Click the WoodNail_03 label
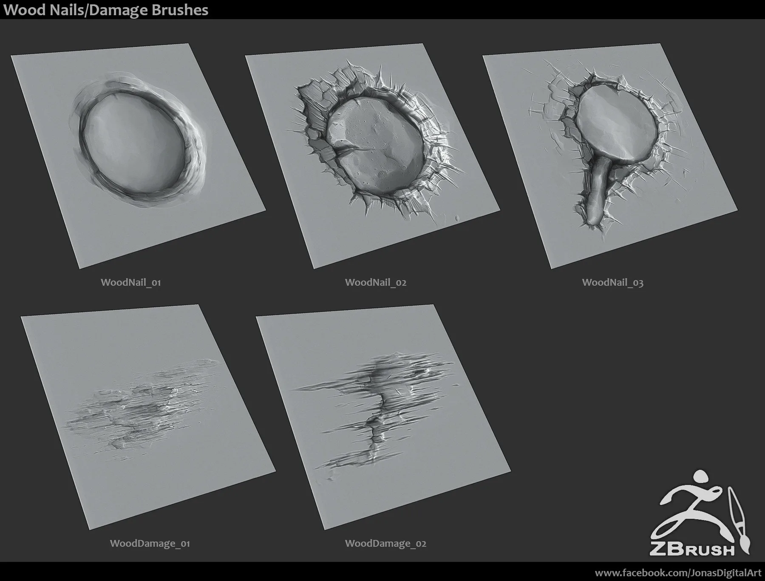765x581 pixels. point(612,282)
